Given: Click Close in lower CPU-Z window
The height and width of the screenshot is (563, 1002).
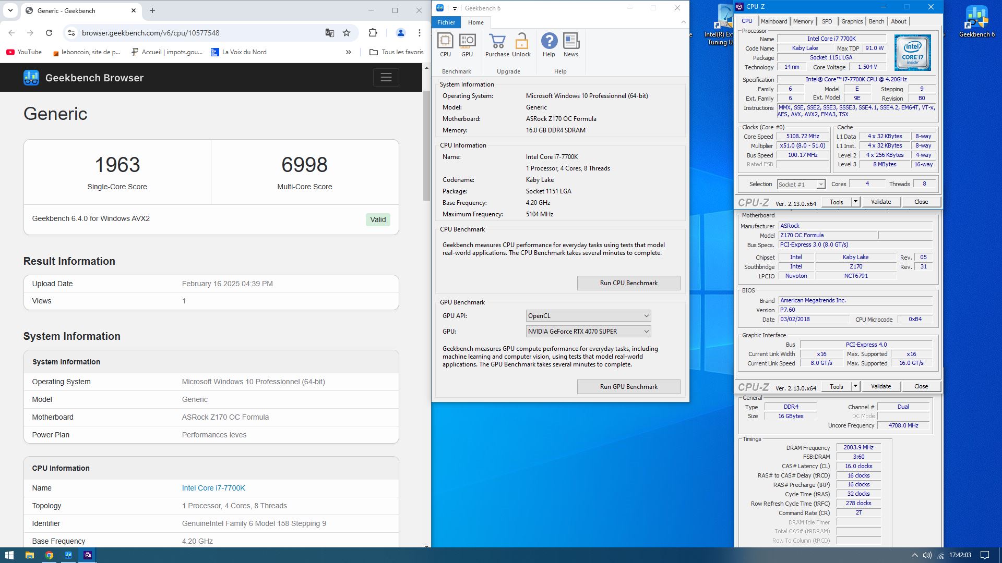Looking at the screenshot, I should pyautogui.click(x=921, y=386).
